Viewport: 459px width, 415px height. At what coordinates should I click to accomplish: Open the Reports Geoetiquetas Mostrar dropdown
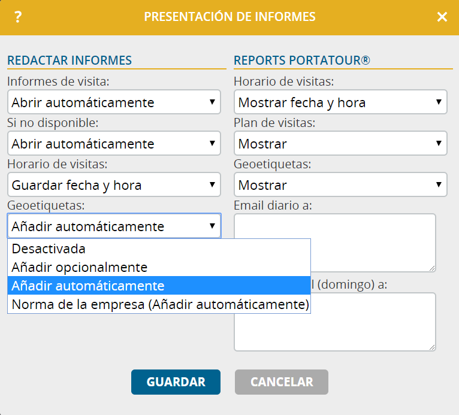click(340, 184)
